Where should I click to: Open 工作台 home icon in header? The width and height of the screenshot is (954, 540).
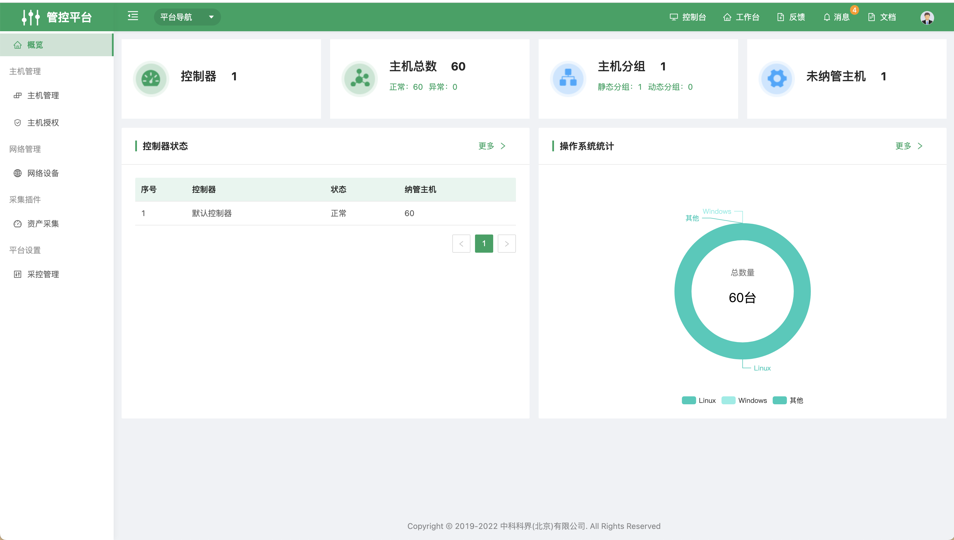coord(727,17)
